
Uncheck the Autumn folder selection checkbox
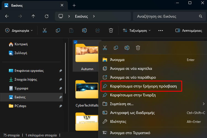(76, 42)
